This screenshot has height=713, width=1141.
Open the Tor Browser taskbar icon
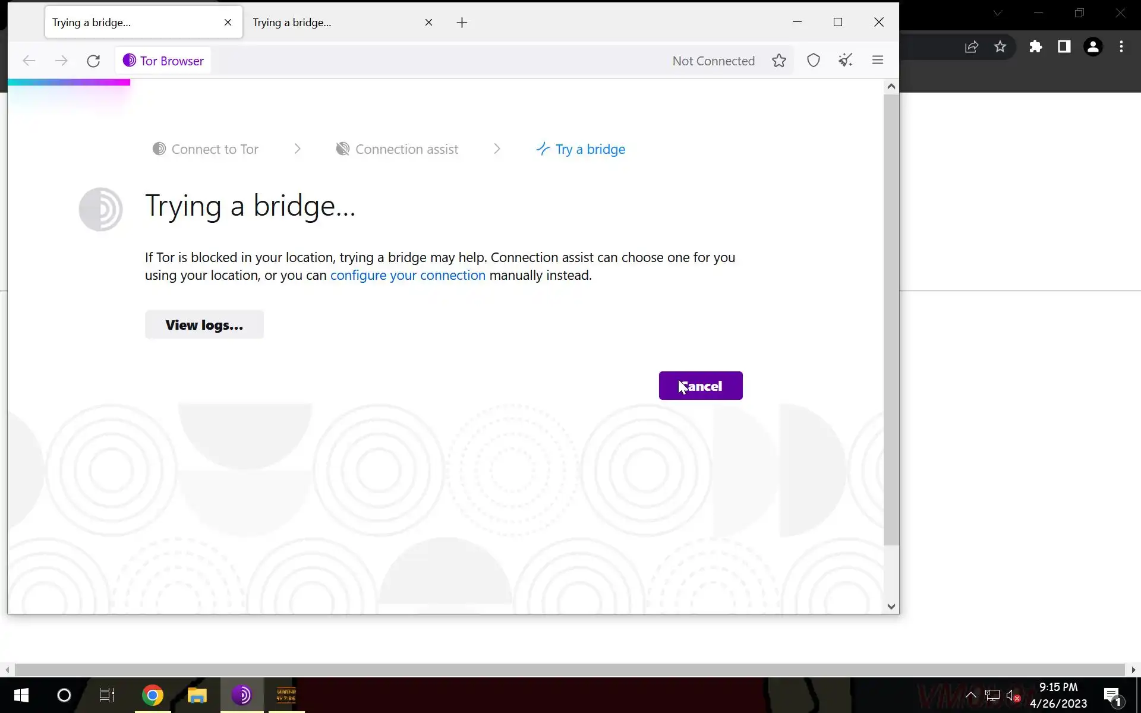tap(241, 695)
